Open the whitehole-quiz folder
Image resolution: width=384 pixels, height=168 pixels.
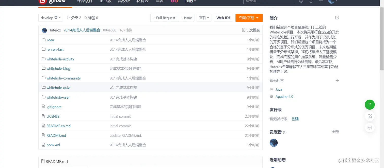pyautogui.click(x=58, y=87)
